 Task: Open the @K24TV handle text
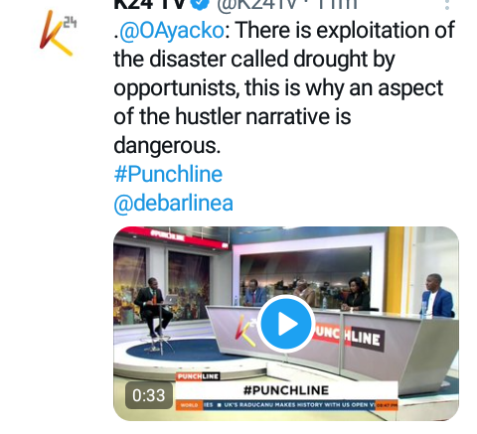click(x=256, y=4)
